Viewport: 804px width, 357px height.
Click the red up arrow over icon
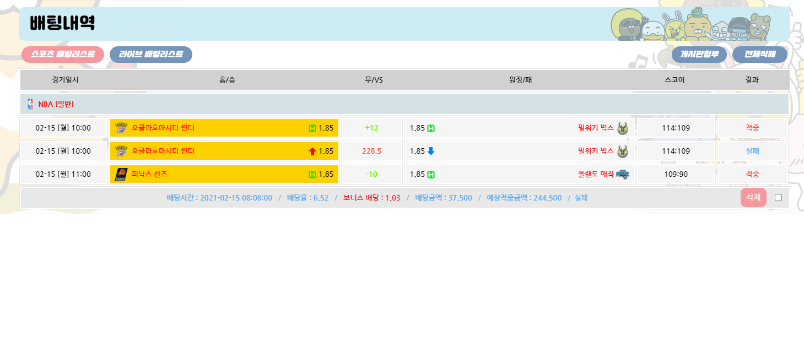(312, 152)
